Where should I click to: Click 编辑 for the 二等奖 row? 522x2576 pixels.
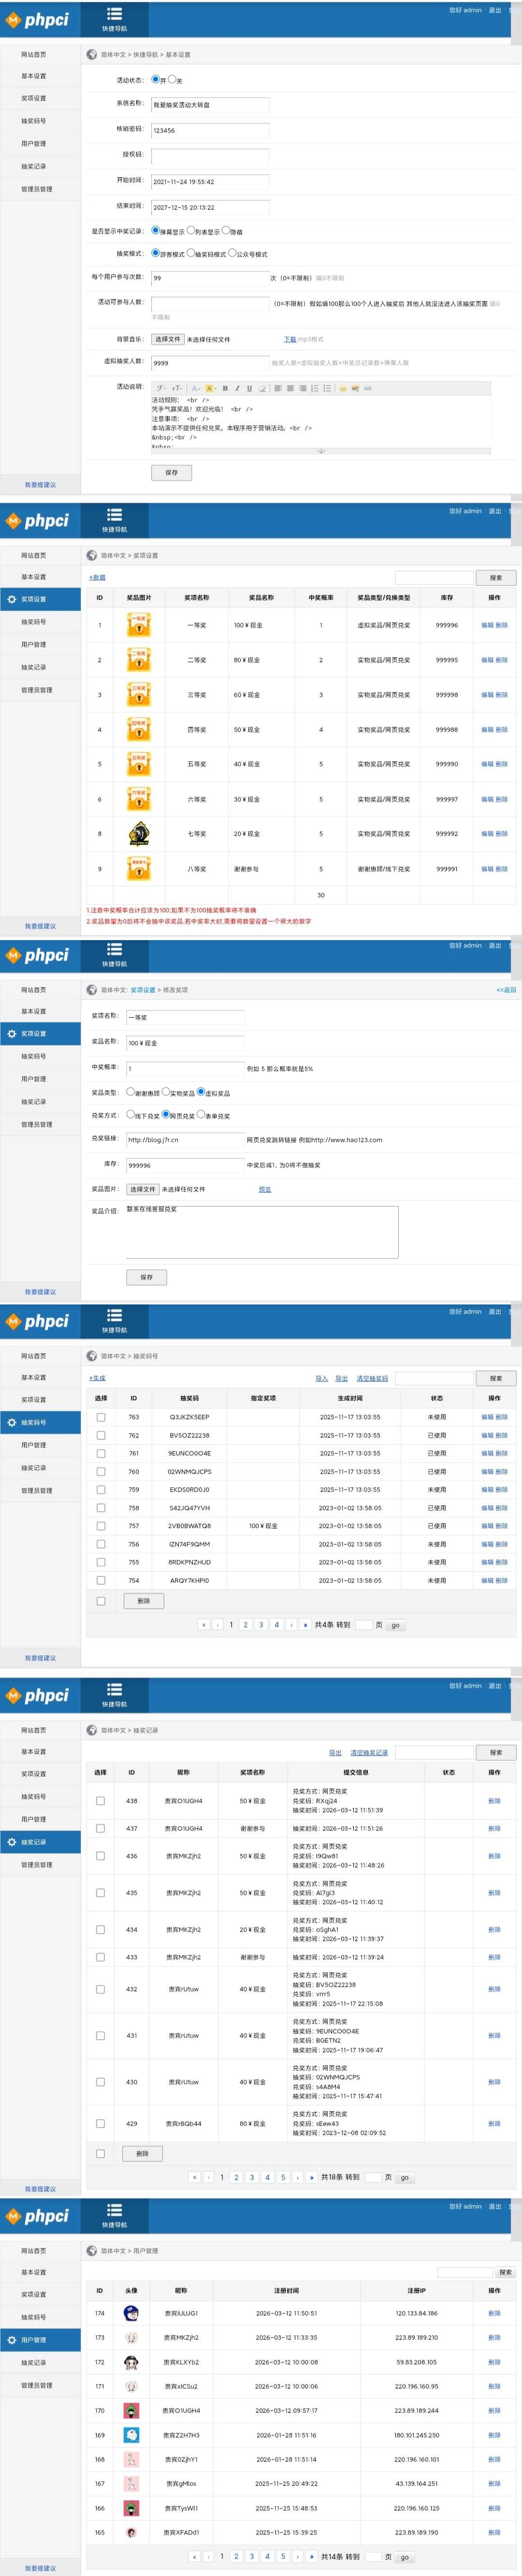pyautogui.click(x=487, y=660)
